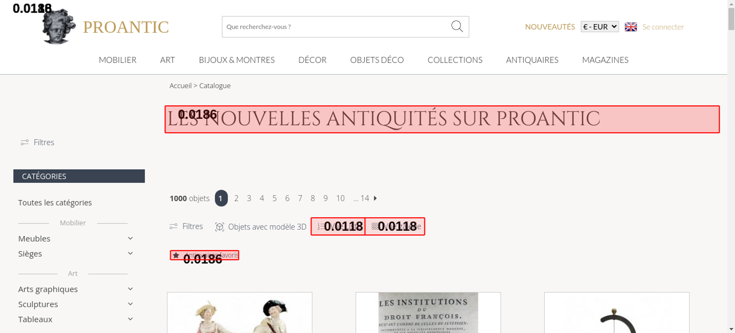The height and width of the screenshot is (333, 735).
Task: Click Filtres icon next to 3D models
Action: (173, 226)
